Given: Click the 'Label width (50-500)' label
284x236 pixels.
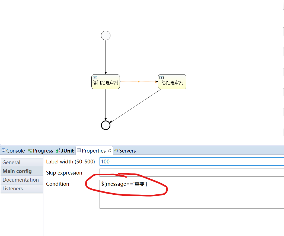Looking at the screenshot, I should click(71, 162).
